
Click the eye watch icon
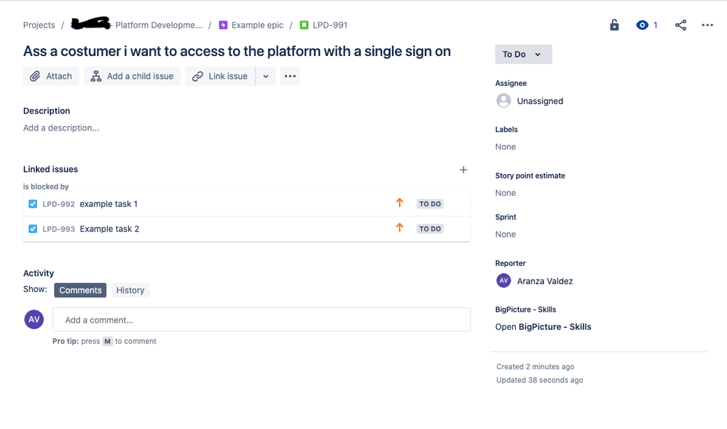pyautogui.click(x=642, y=25)
